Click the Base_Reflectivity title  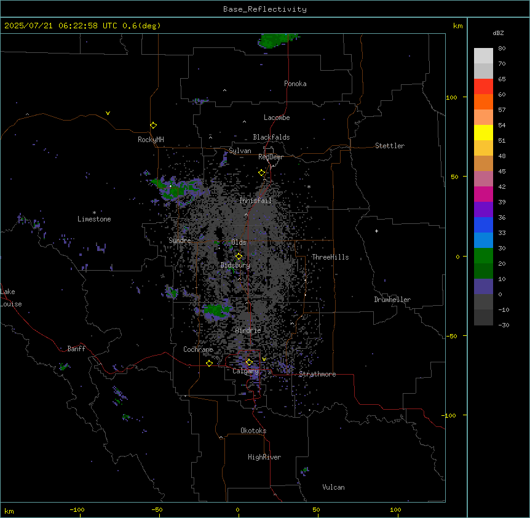(265, 9)
